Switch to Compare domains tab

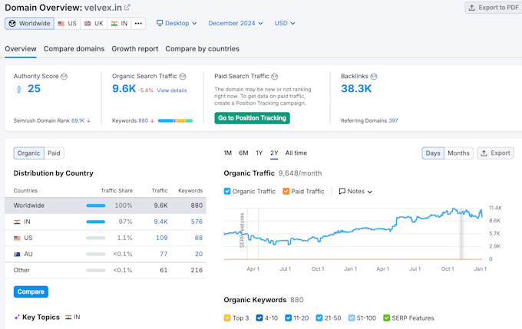pos(74,49)
